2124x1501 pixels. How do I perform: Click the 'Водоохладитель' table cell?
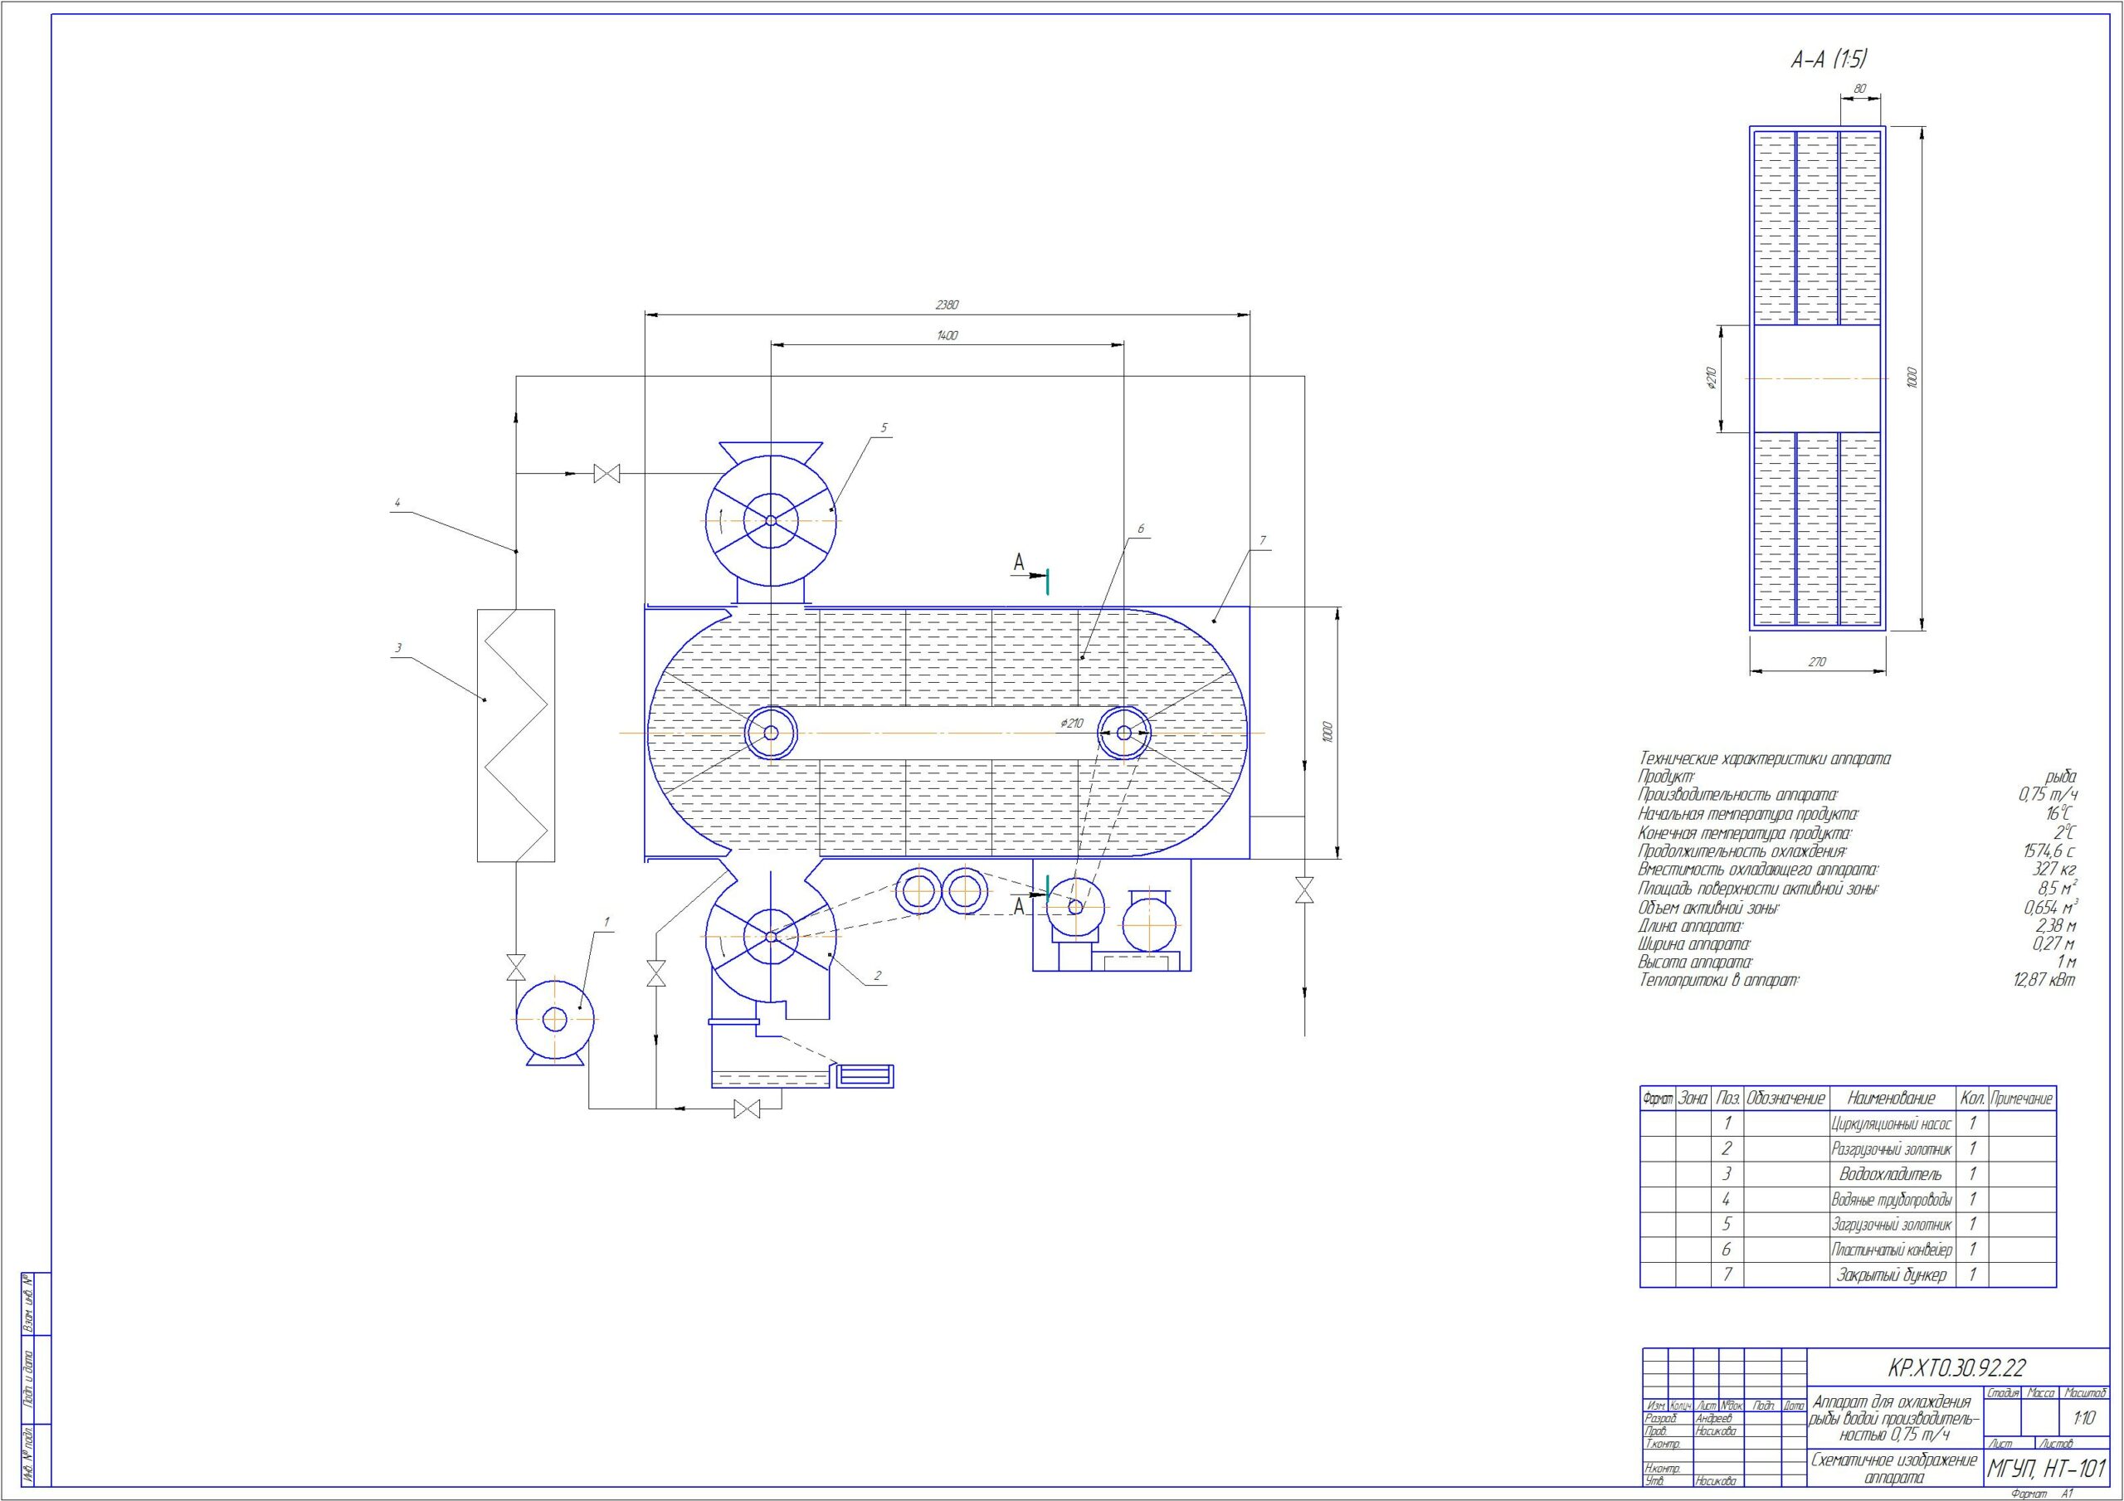pyautogui.click(x=1893, y=1173)
